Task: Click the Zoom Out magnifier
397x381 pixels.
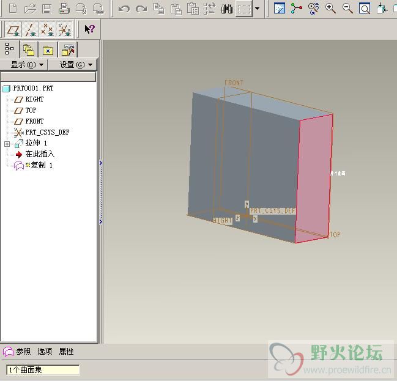Action: (348, 9)
